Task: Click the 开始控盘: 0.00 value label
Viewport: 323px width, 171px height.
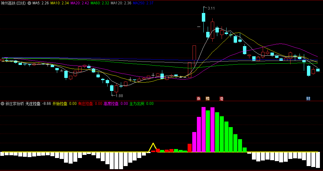Action: [x=65, y=104]
